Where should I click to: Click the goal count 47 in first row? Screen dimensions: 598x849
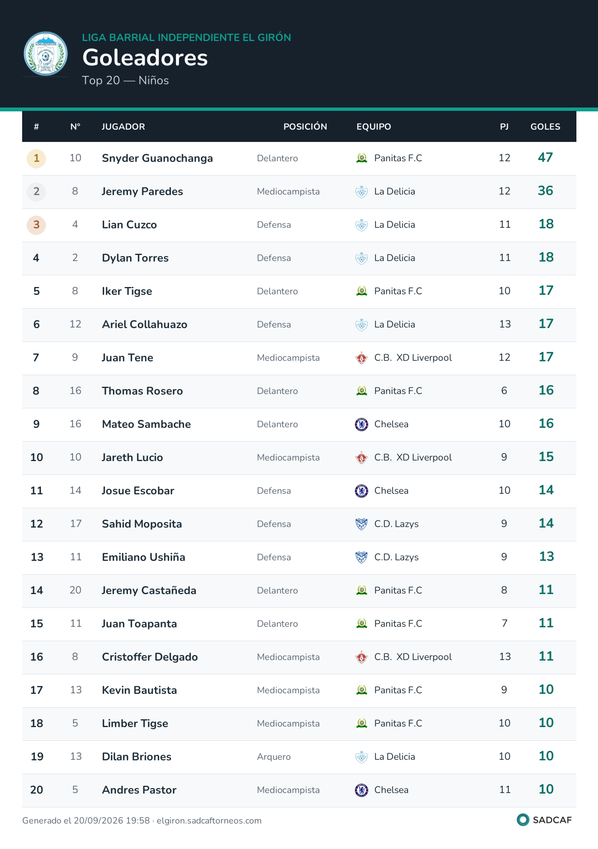545,157
